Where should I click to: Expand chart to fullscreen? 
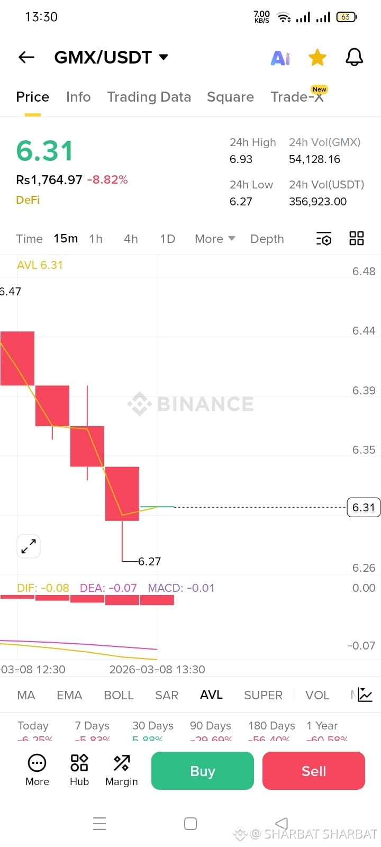point(29,546)
